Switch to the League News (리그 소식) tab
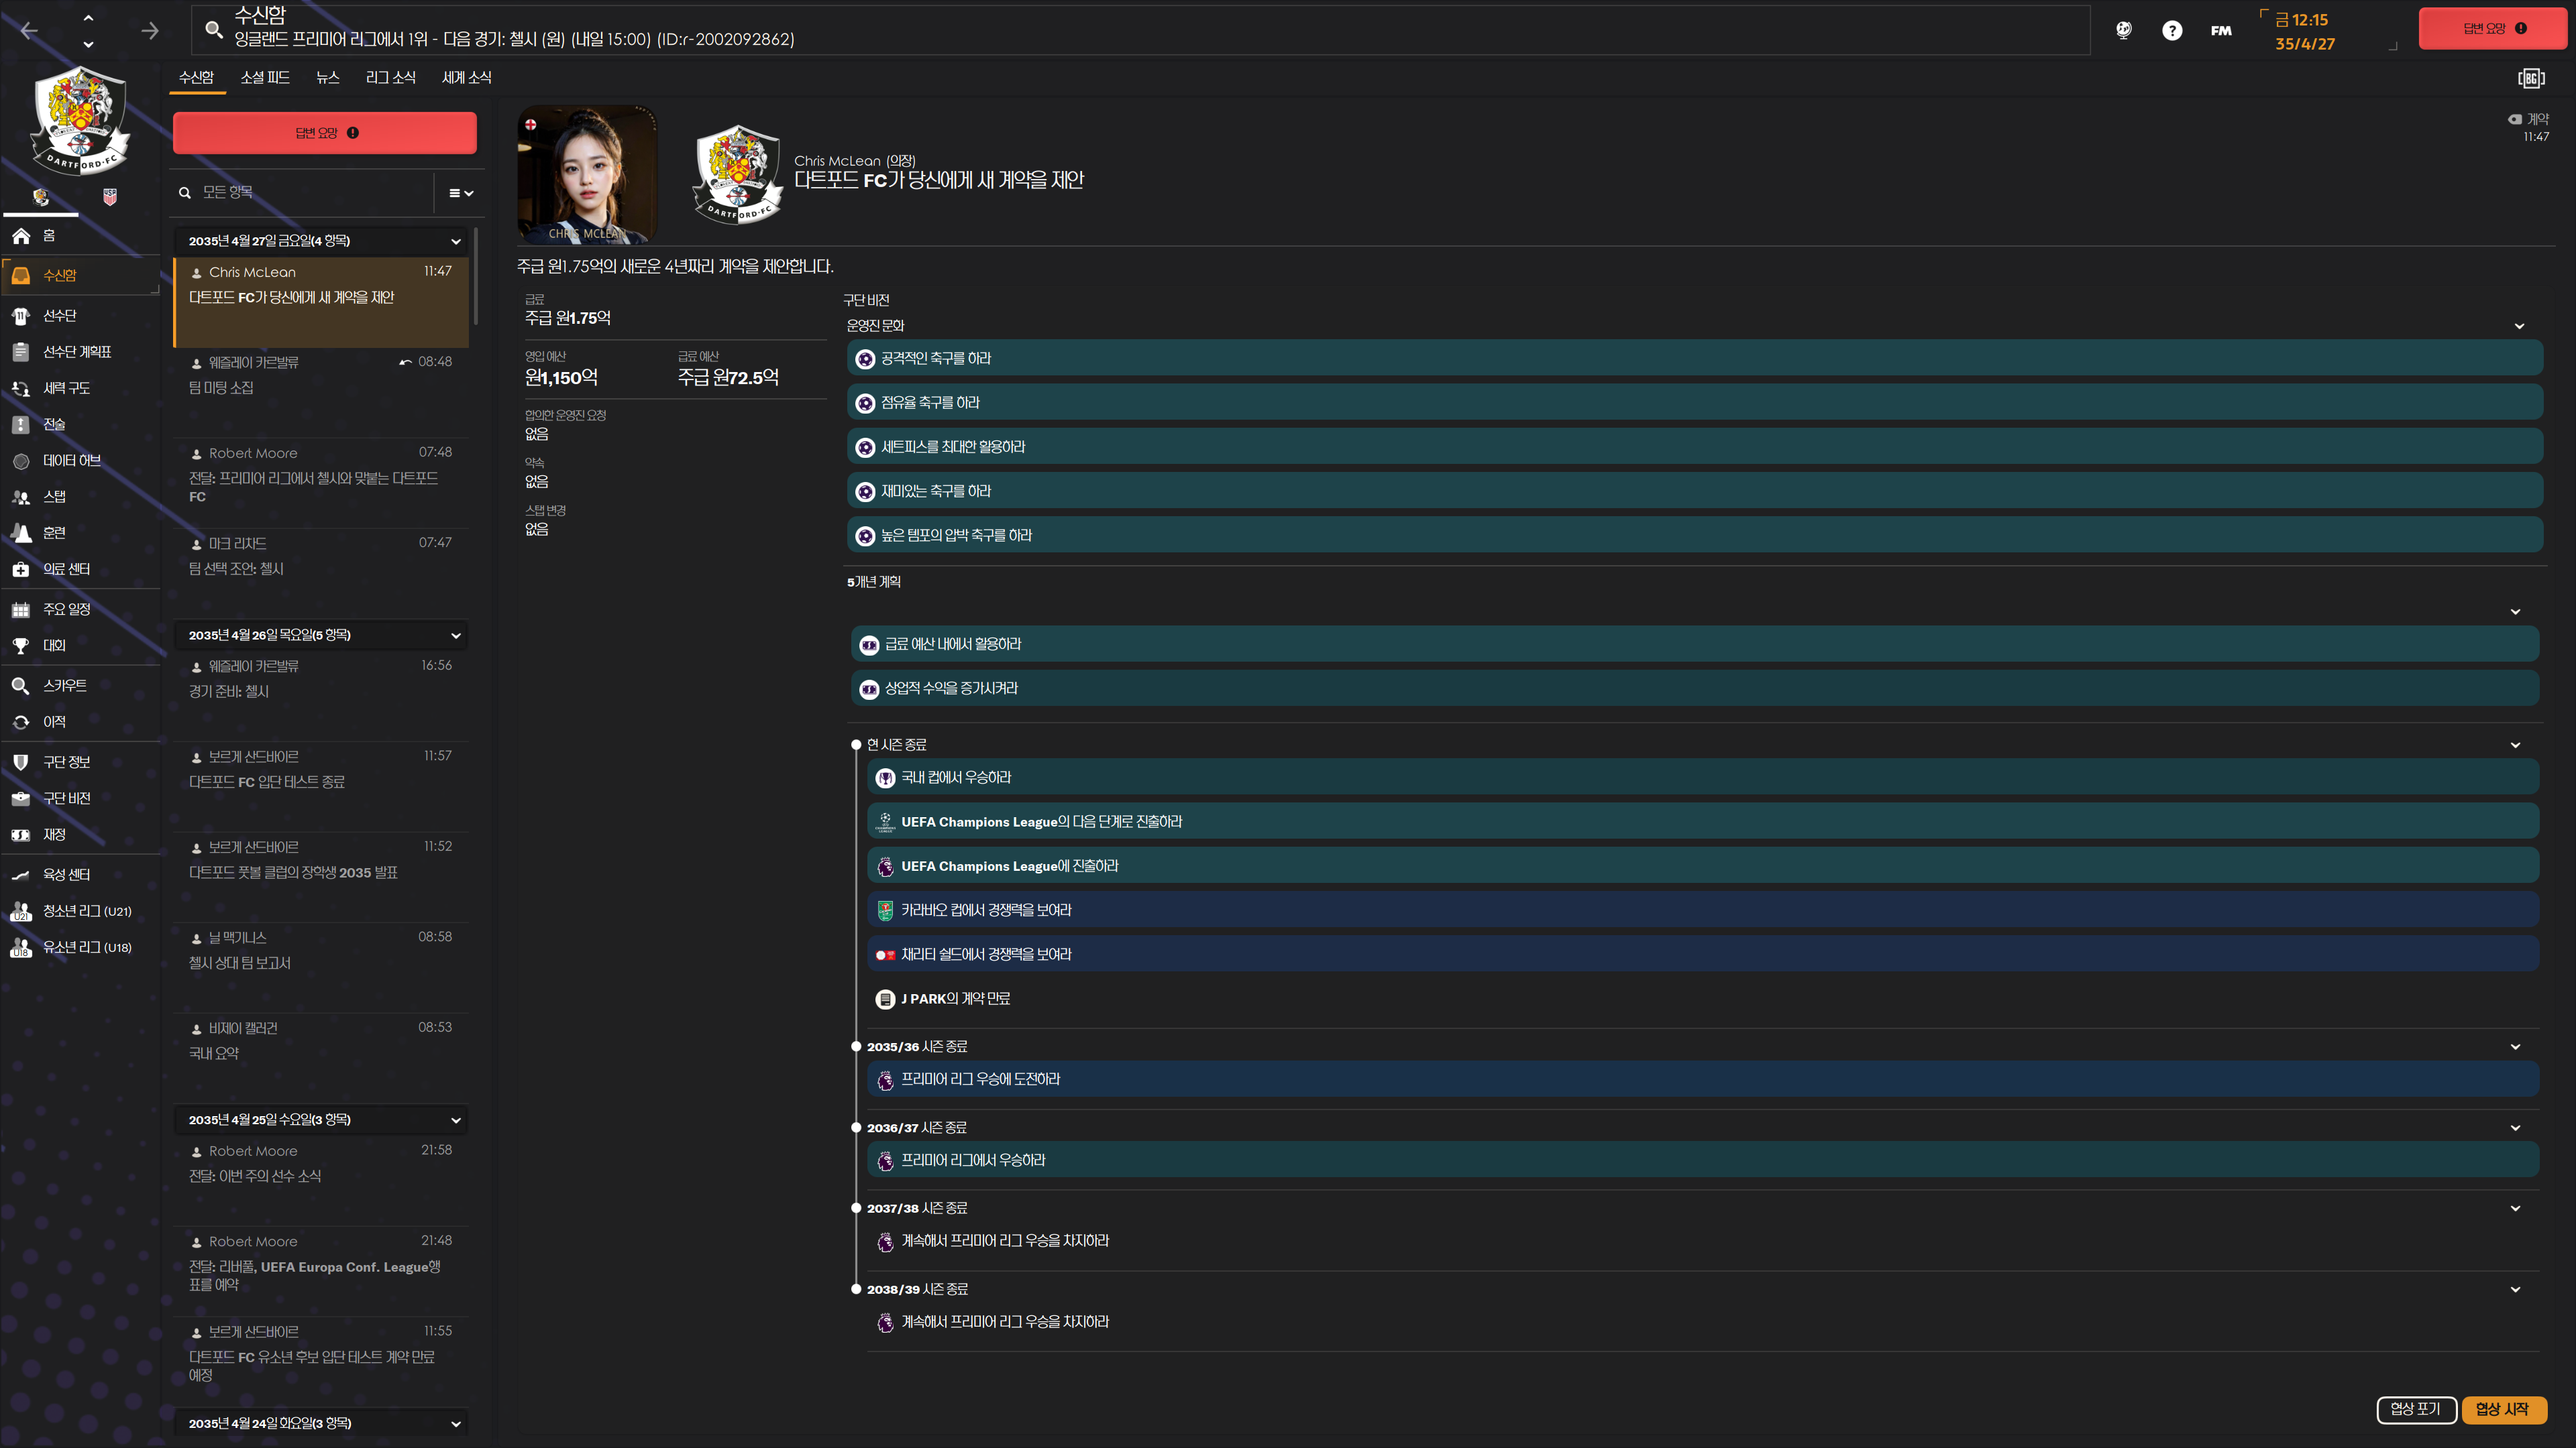This screenshot has width=2576, height=1448. [x=391, y=77]
